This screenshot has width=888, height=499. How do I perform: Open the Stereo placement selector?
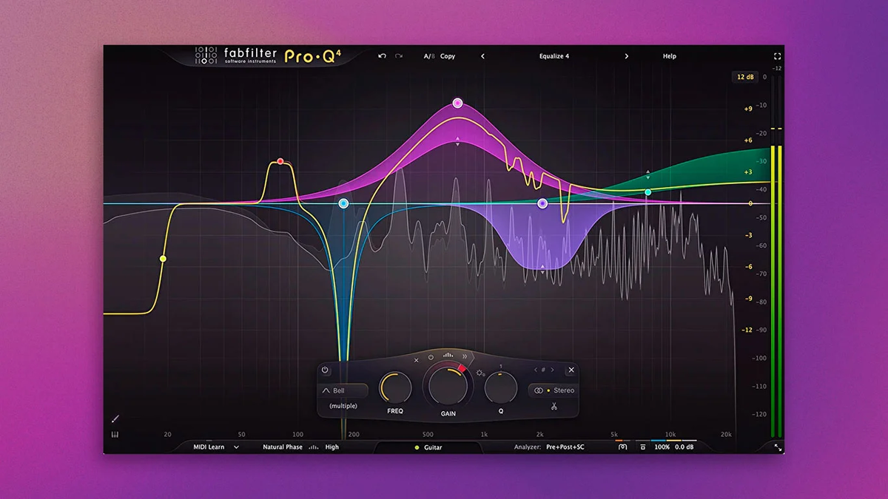point(553,390)
